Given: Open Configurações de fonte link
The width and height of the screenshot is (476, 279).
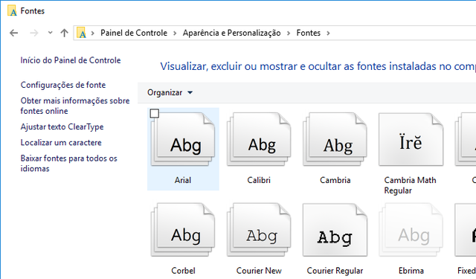Looking at the screenshot, I should tap(63, 85).
